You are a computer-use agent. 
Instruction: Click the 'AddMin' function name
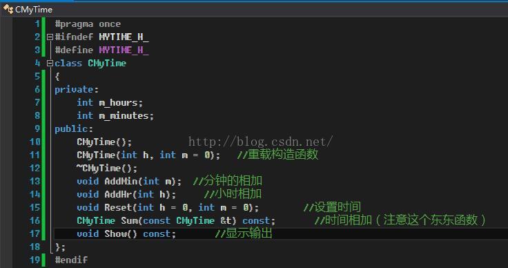121,181
